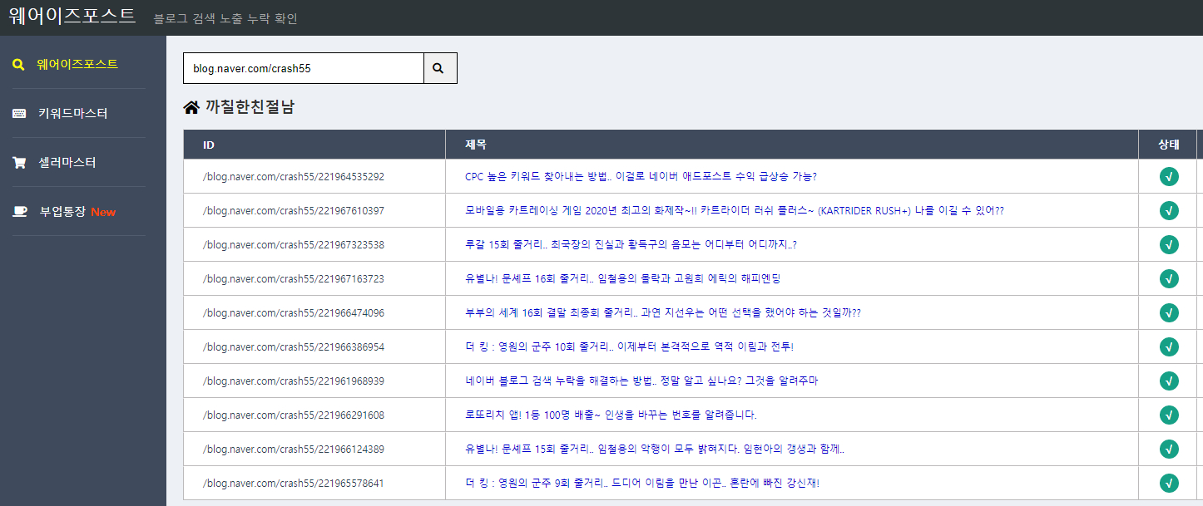Open the 키워드마스터 sidebar menu
The width and height of the screenshot is (1203, 506).
click(73, 113)
